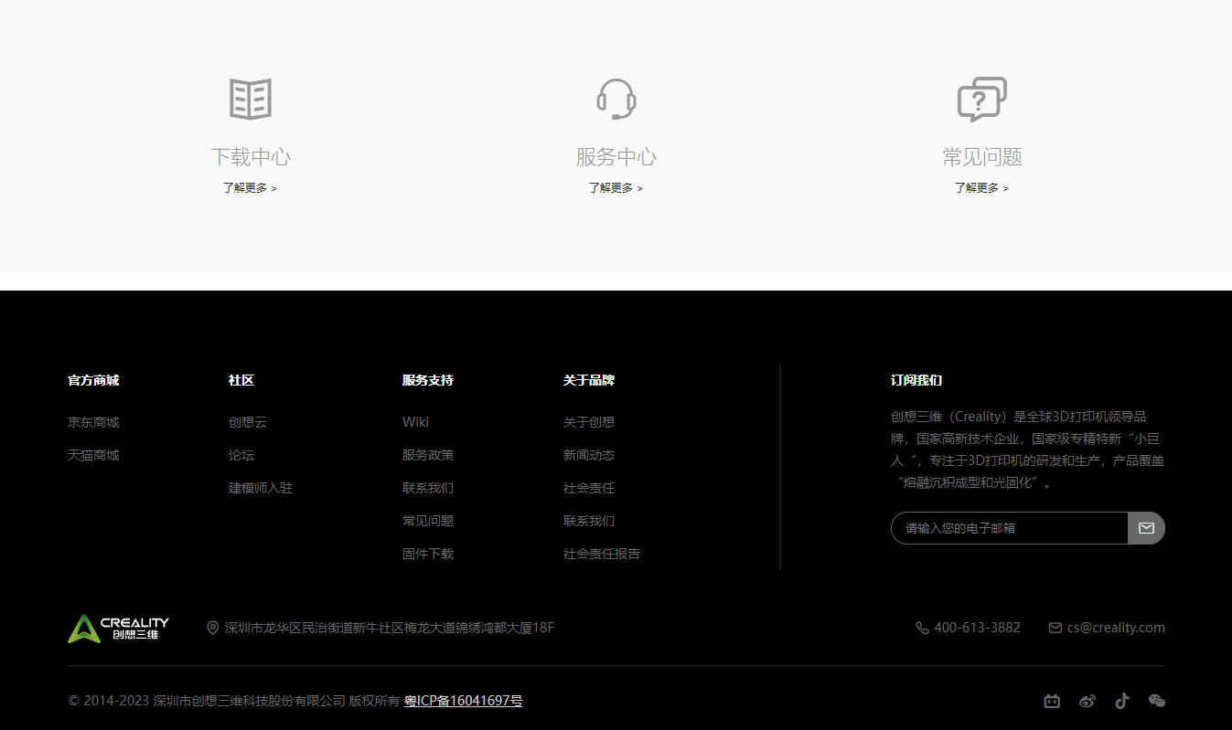Click the 下载中心 book icon

click(250, 98)
